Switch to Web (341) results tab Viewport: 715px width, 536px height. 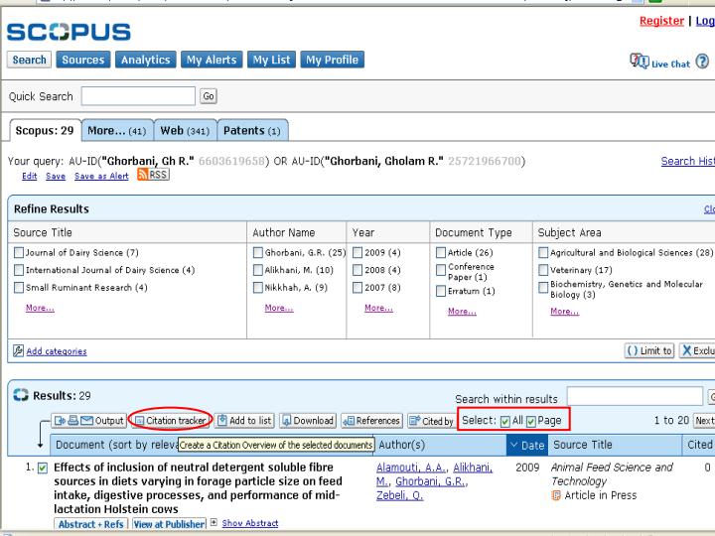tap(185, 131)
